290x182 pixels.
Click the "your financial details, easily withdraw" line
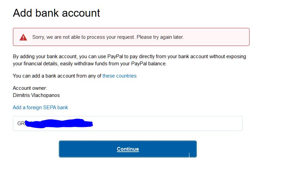tap(90, 64)
